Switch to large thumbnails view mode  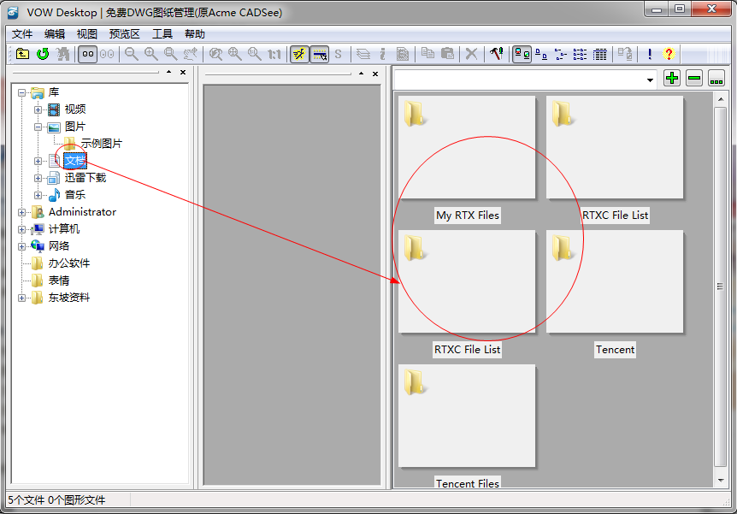pyautogui.click(x=522, y=54)
